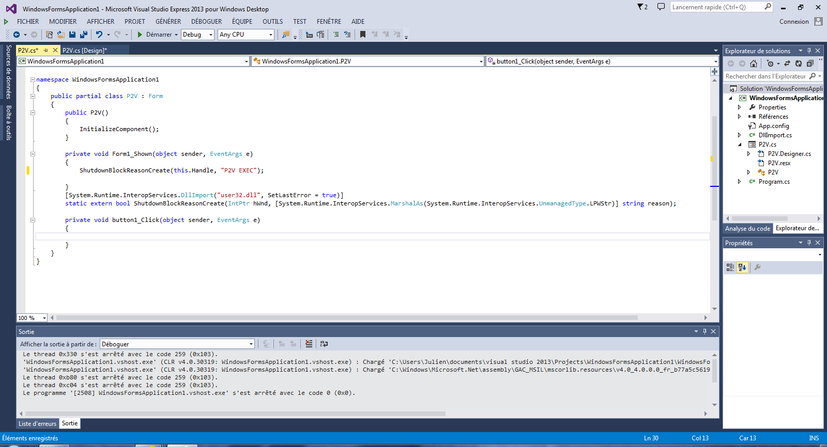Click the sync with active document icon
Image resolution: width=827 pixels, height=447 pixels.
pyautogui.click(x=787, y=63)
